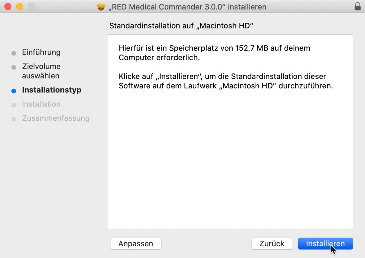Select the Zielvolume auswählen step label

41,71
